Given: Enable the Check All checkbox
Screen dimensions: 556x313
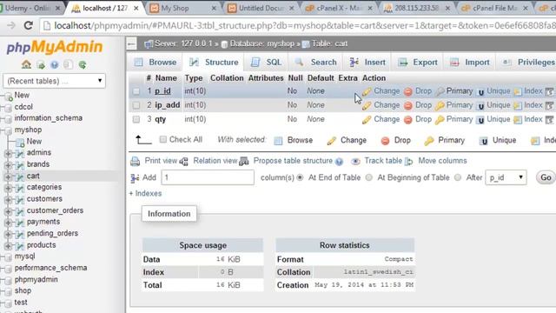Looking at the screenshot, I should [x=162, y=139].
